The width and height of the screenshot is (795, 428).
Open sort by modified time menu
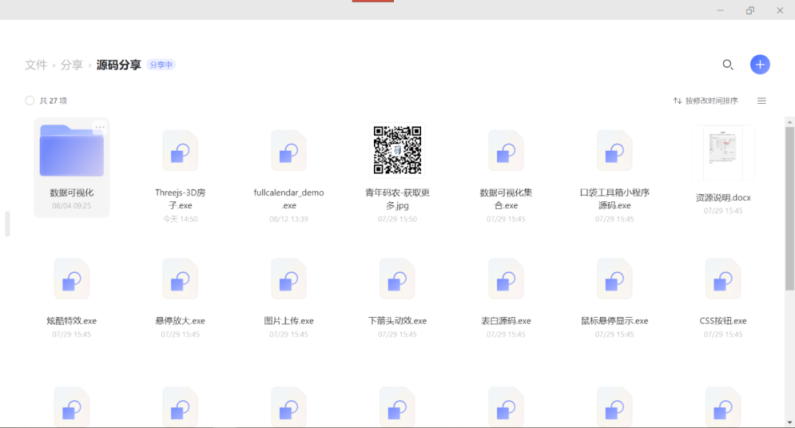click(705, 101)
